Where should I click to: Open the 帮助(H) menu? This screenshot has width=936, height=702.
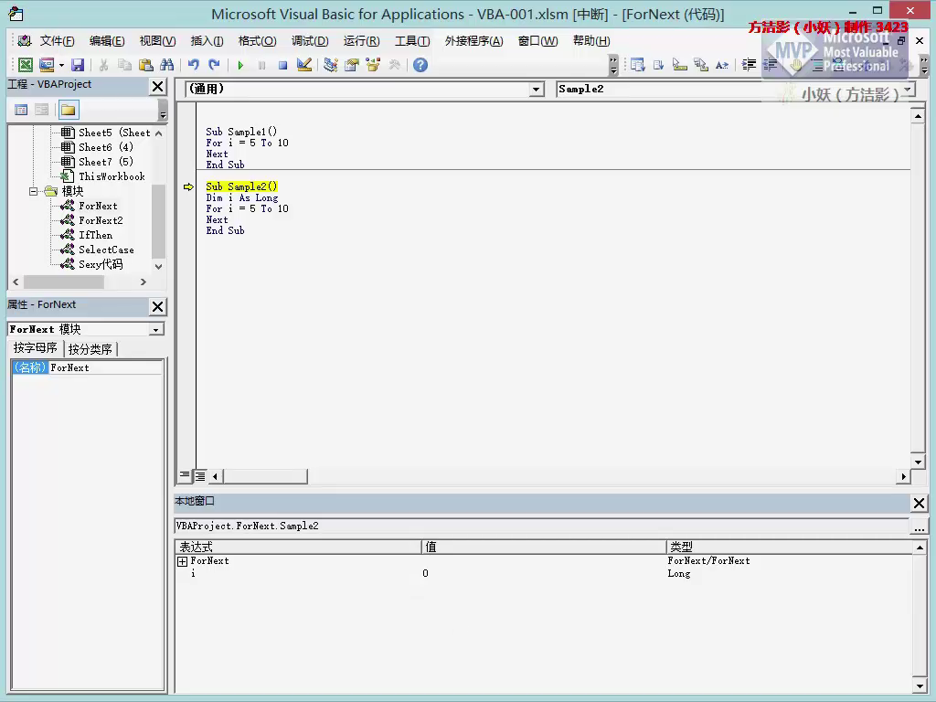(591, 40)
